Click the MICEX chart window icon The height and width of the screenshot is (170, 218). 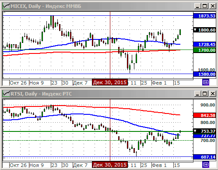click(x=6, y=6)
